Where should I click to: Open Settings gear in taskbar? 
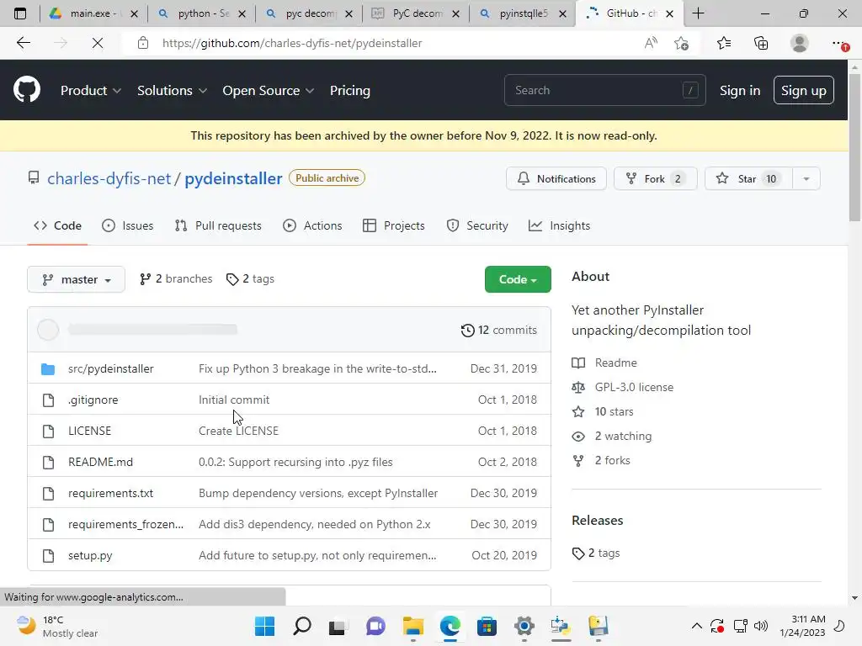(x=524, y=626)
